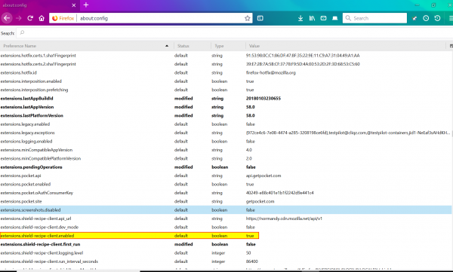The image size is (453, 272).
Task: Open the history clock icon
Action: [x=426, y=18]
